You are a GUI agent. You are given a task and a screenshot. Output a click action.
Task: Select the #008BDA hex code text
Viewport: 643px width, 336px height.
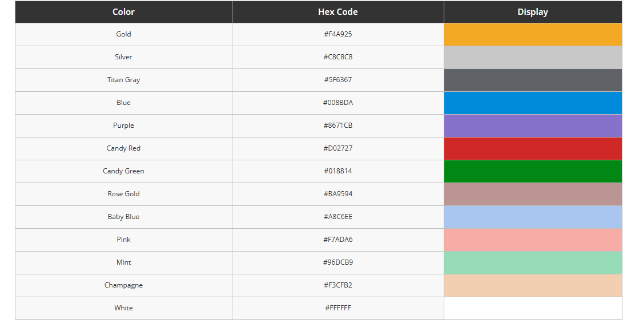338,103
